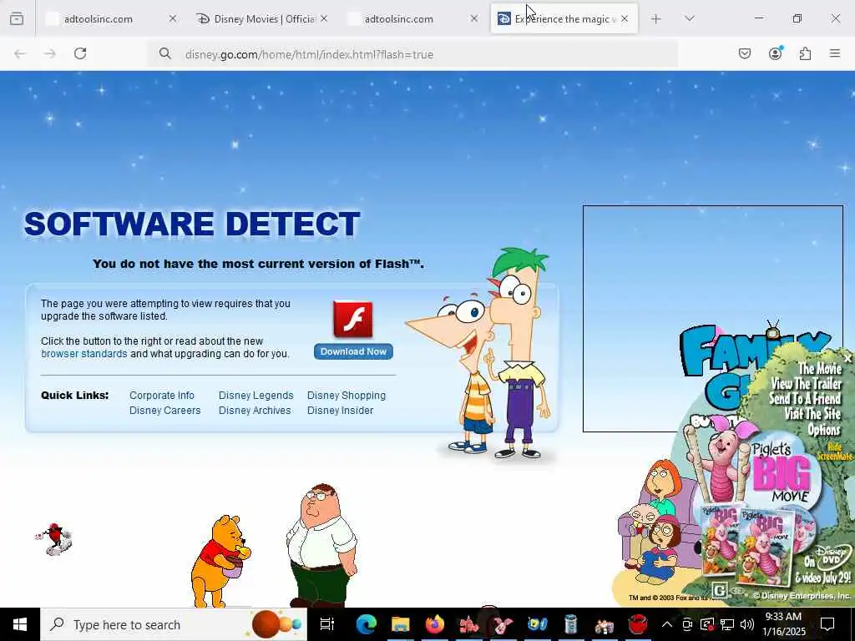The width and height of the screenshot is (855, 641).
Task: Open the clock showing 9:33 AM
Action: pos(783,624)
